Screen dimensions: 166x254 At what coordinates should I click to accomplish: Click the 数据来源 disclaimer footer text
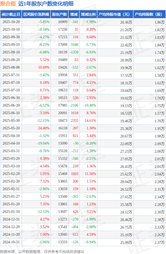pyautogui.click(x=42, y=251)
